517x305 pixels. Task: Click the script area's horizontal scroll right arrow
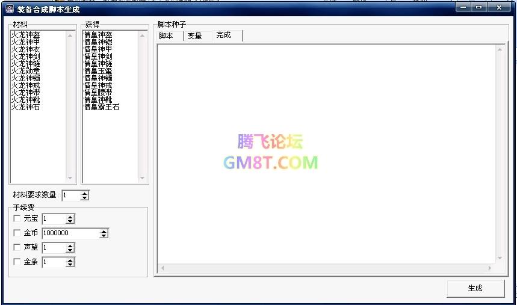coord(490,268)
